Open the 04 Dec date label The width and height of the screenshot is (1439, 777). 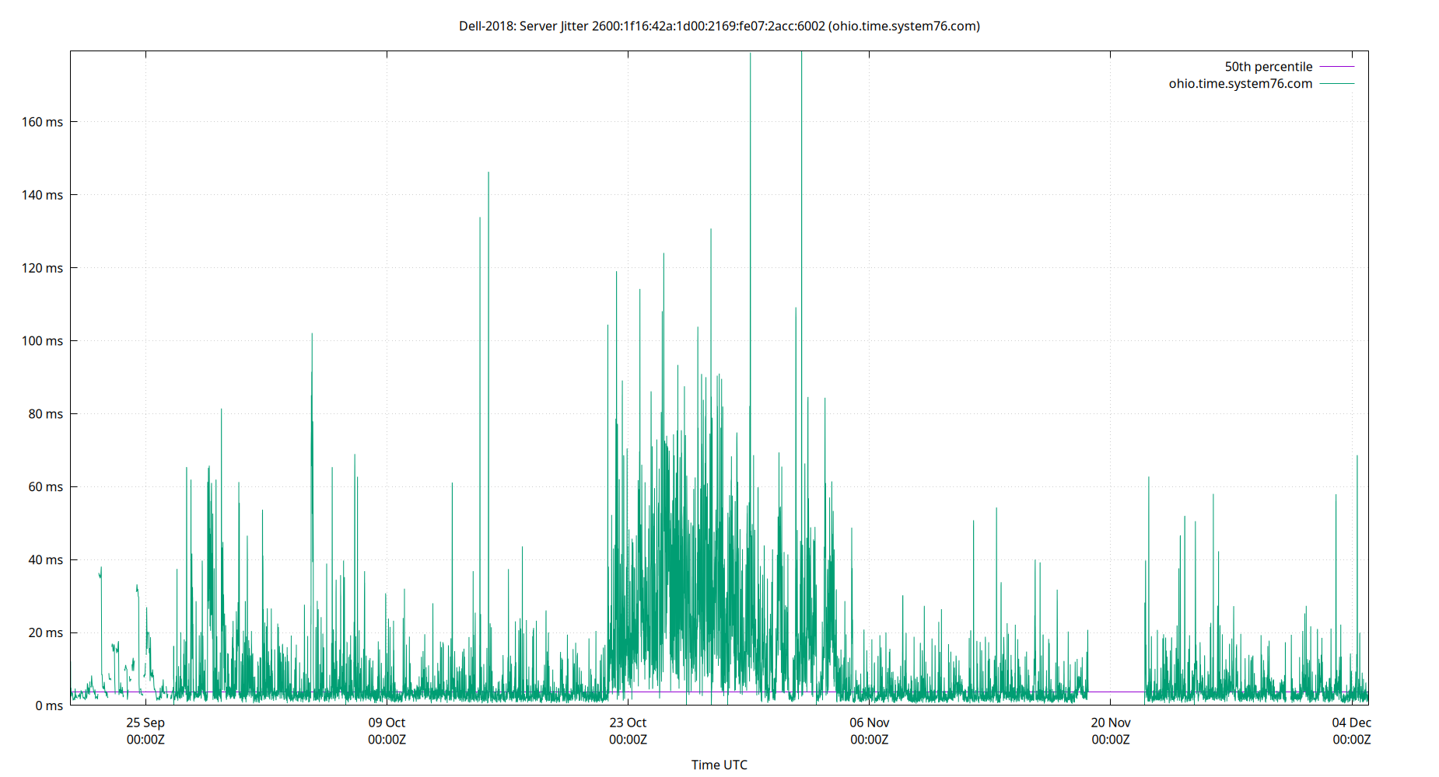click(x=1352, y=723)
